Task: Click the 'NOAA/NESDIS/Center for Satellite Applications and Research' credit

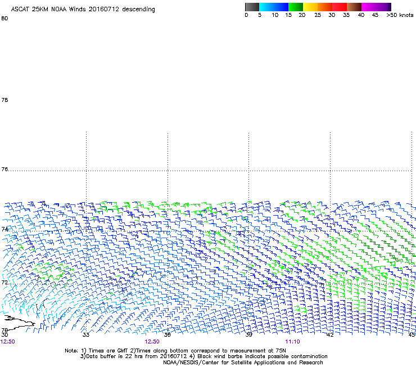Action: (x=243, y=363)
